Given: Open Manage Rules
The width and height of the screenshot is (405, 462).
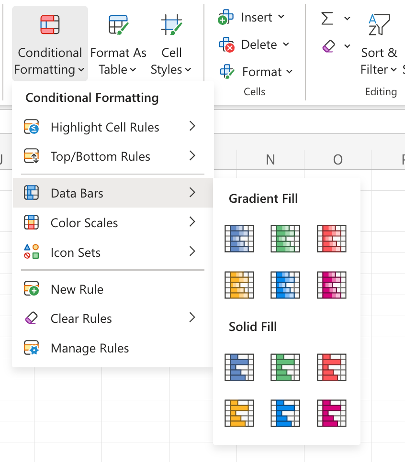Looking at the screenshot, I should (90, 348).
